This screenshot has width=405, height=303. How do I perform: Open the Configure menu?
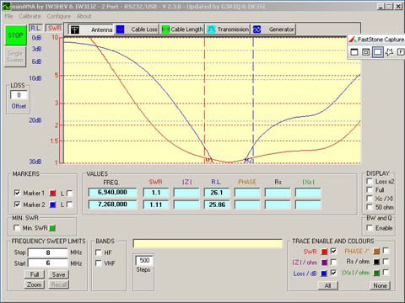coord(58,16)
